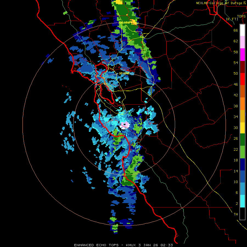Click the cyan 10 kft legend swatch

click(x=242, y=201)
